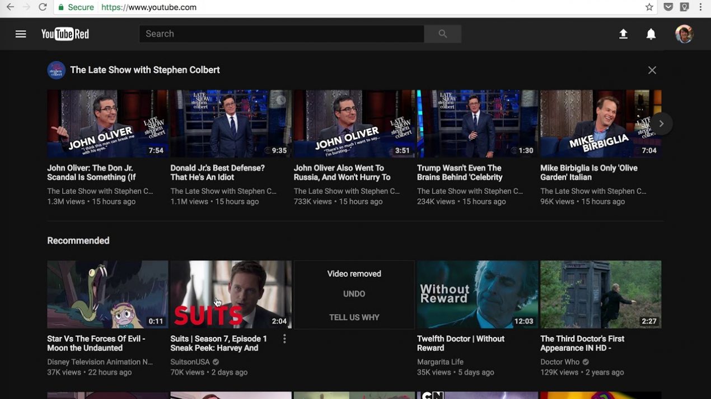Click the 'Recommended' section heading
Screen dimensions: 711x399
(78, 241)
